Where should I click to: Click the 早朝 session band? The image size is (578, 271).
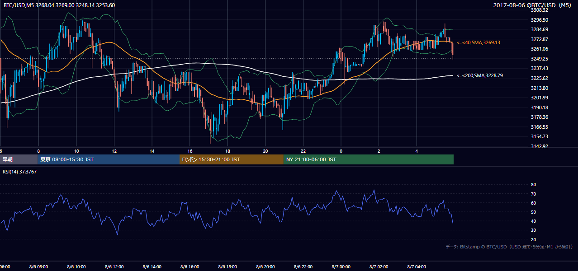click(19, 159)
